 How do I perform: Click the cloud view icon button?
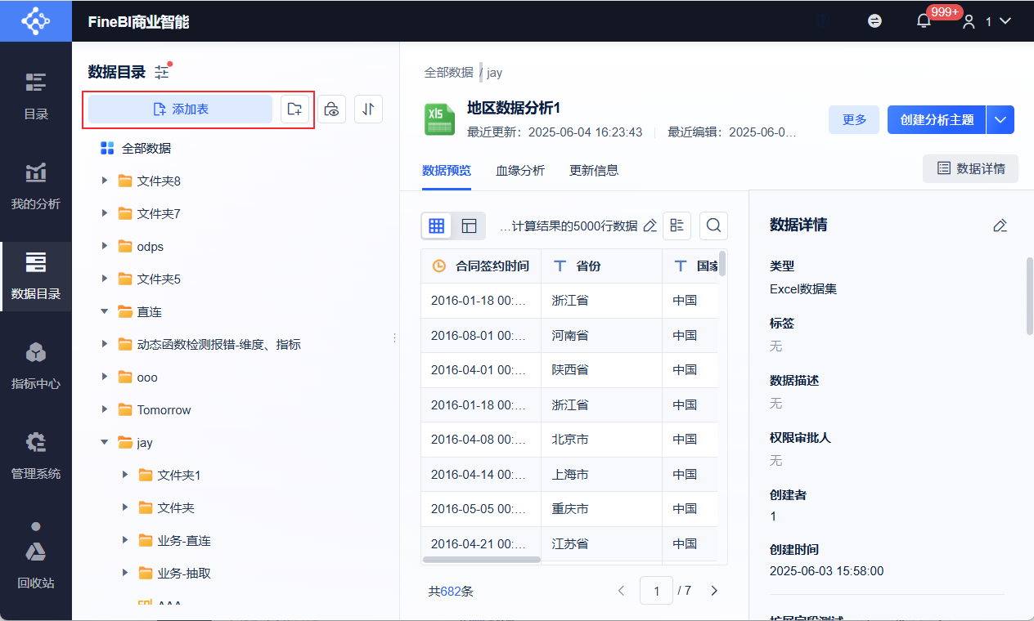tap(331, 109)
